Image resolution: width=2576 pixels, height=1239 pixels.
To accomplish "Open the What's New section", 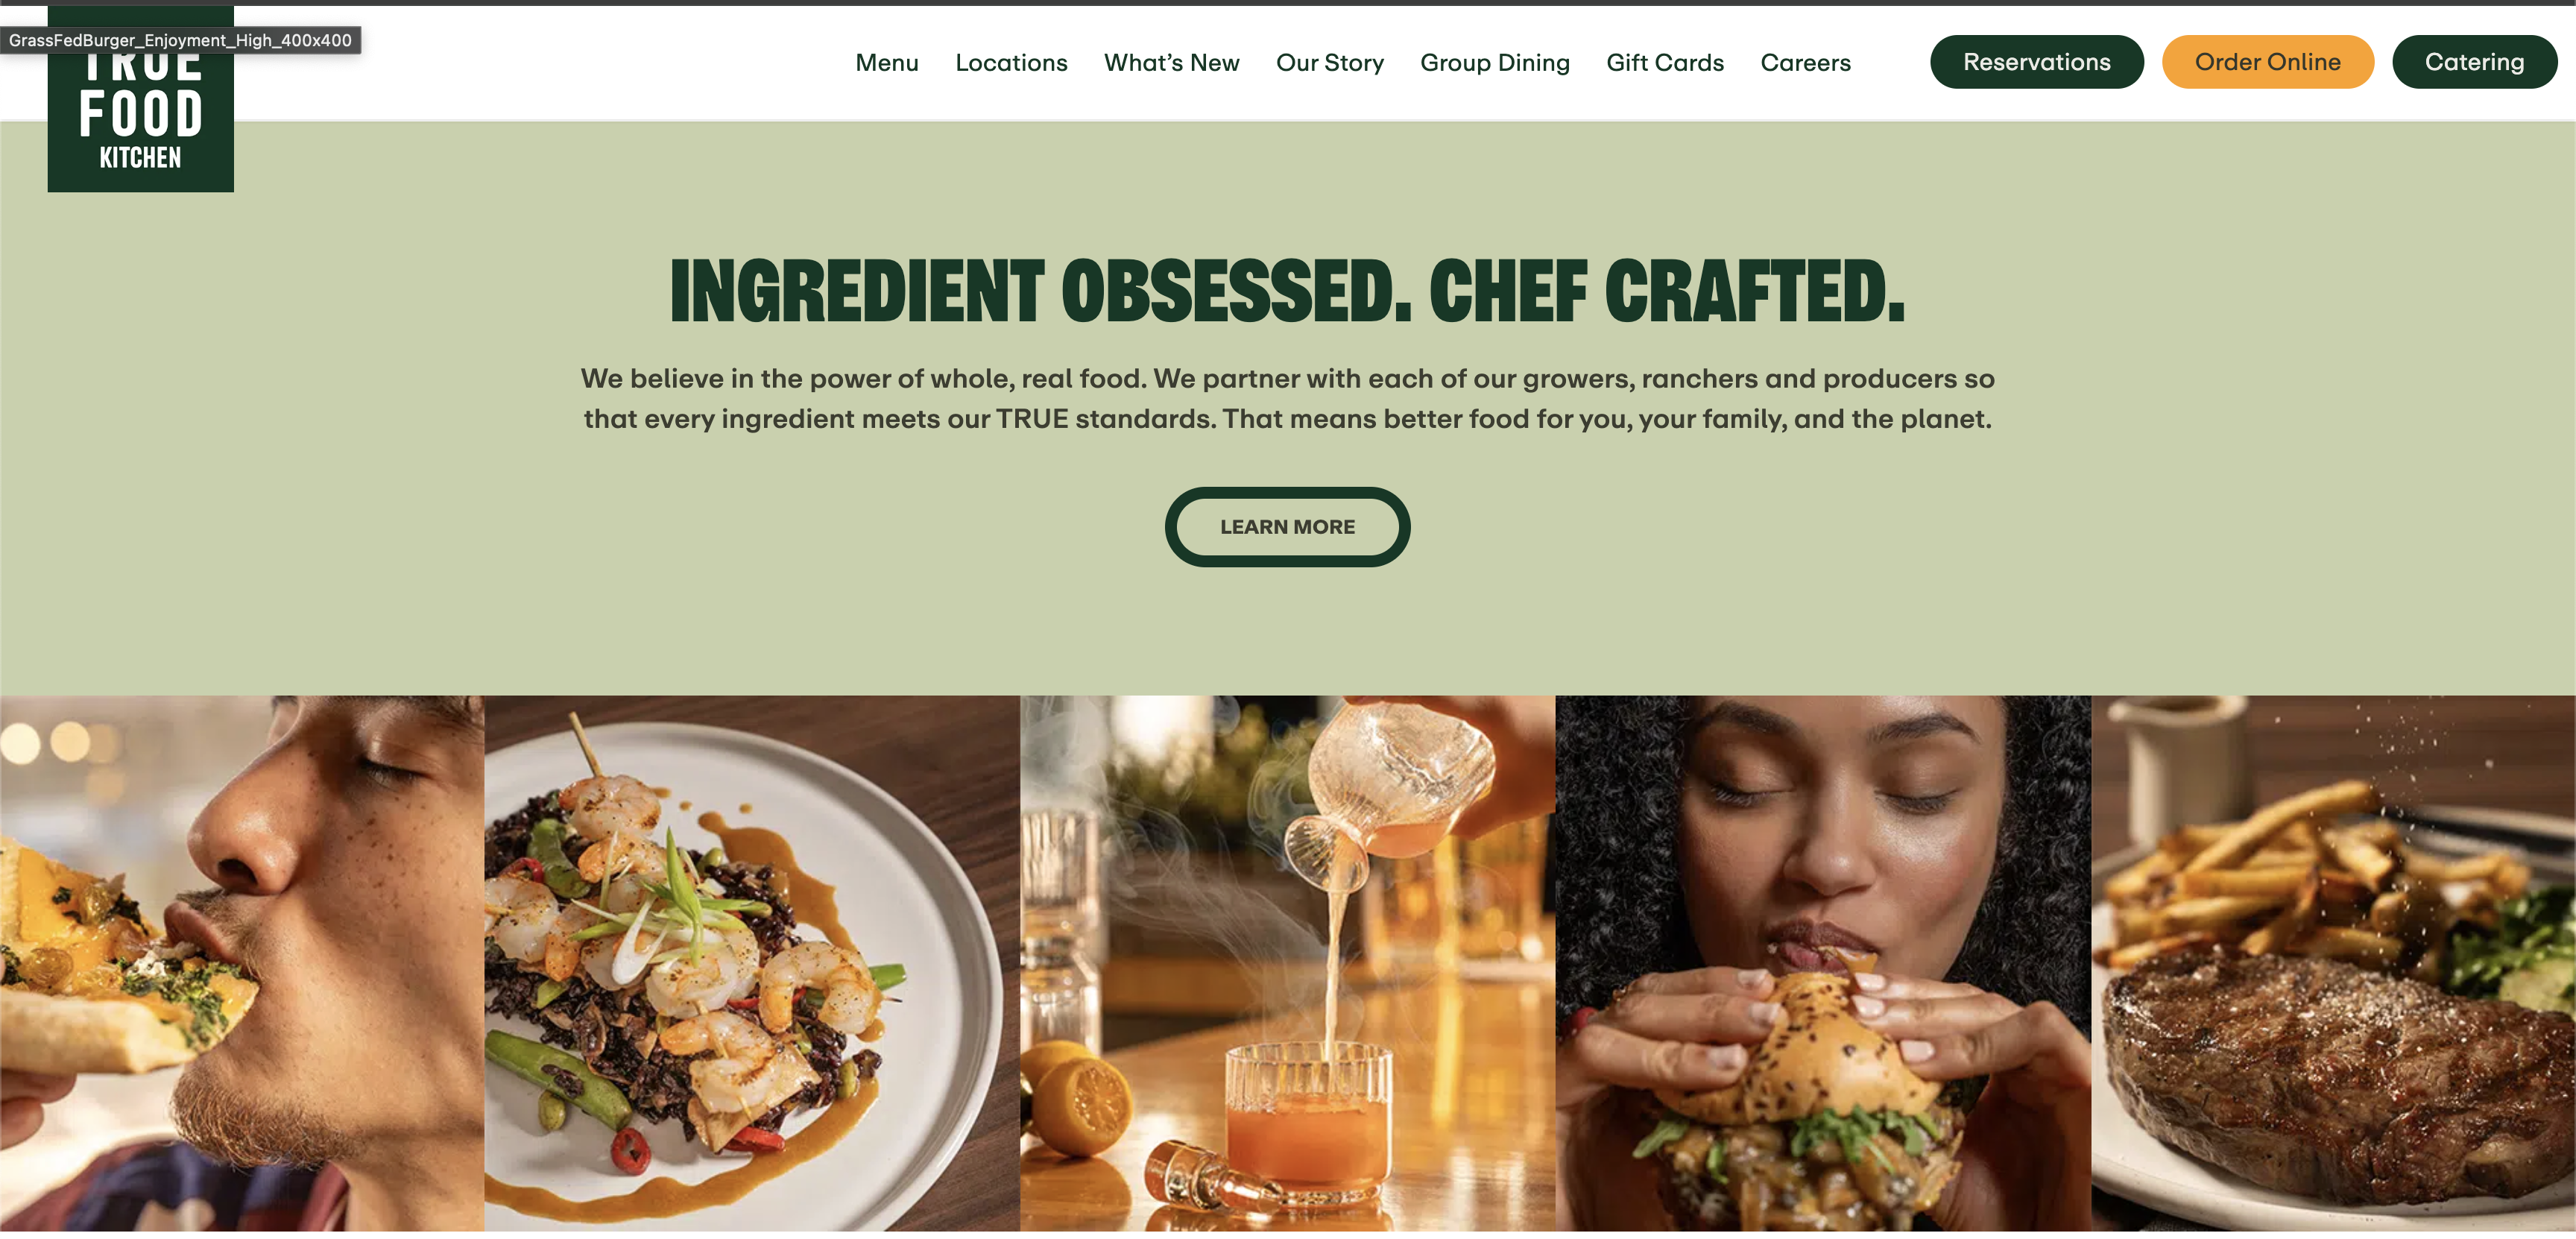I will point(1171,63).
